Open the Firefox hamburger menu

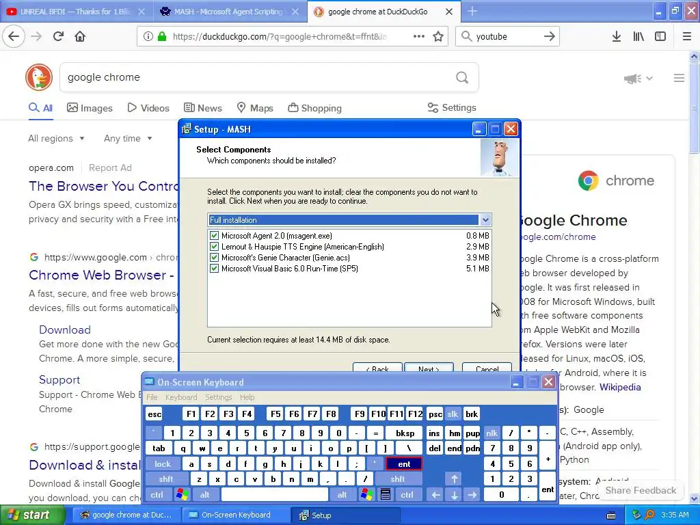tap(686, 36)
